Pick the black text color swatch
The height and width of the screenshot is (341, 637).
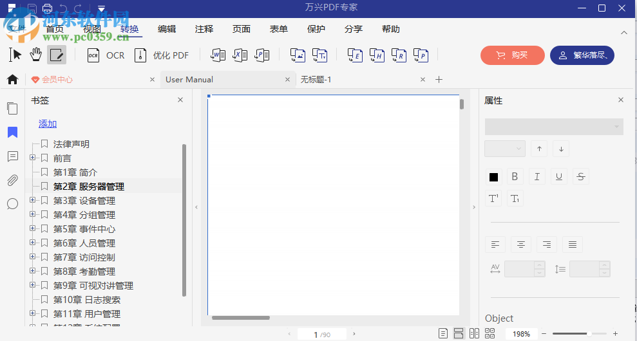[493, 177]
